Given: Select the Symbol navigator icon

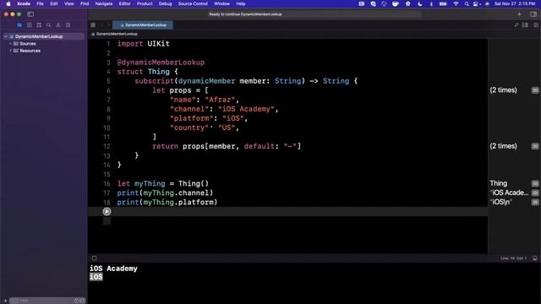Looking at the screenshot, I should [x=39, y=25].
